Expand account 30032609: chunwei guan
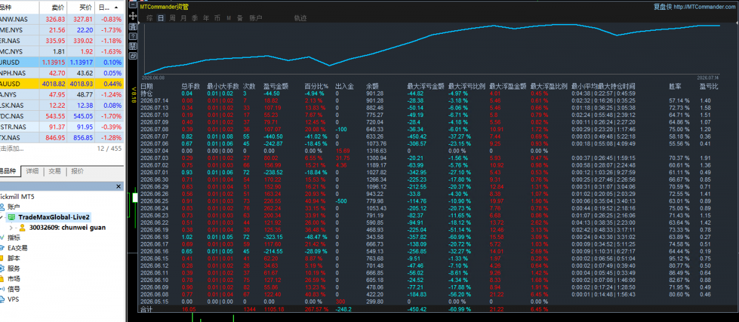The height and width of the screenshot is (322, 739). [x=10, y=227]
